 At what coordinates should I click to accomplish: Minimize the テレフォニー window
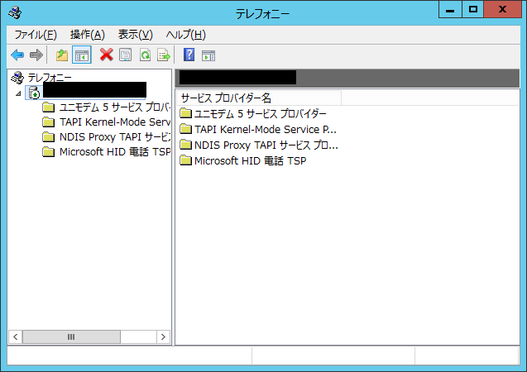tap(450, 10)
